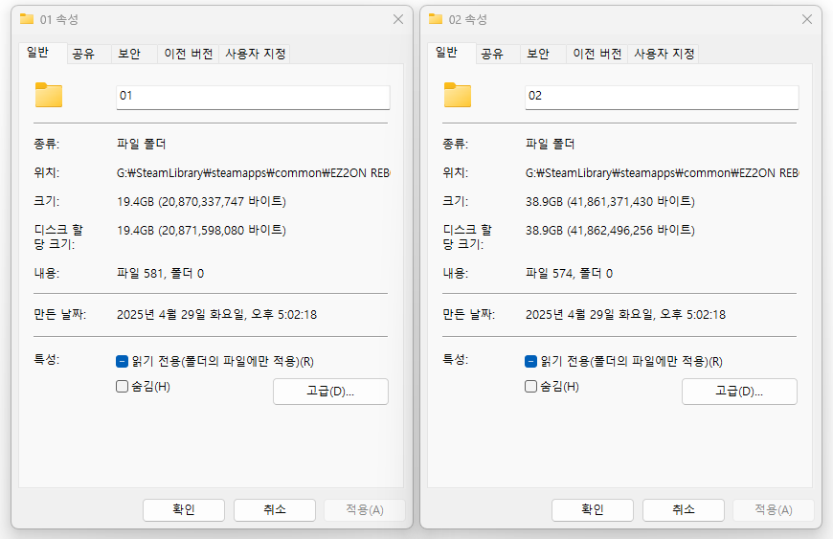
Task: Click the large folder icon in 02 properties
Action: pyautogui.click(x=457, y=95)
